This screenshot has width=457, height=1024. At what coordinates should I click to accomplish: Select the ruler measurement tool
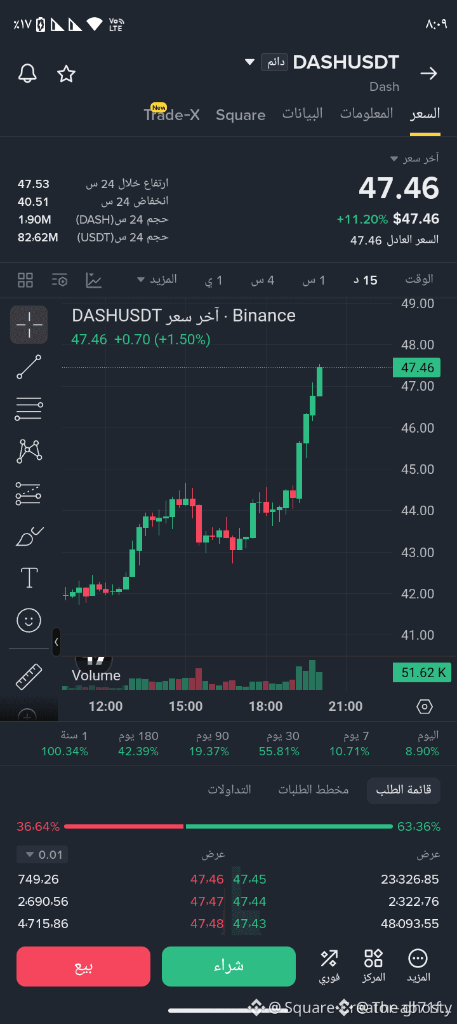[29, 677]
